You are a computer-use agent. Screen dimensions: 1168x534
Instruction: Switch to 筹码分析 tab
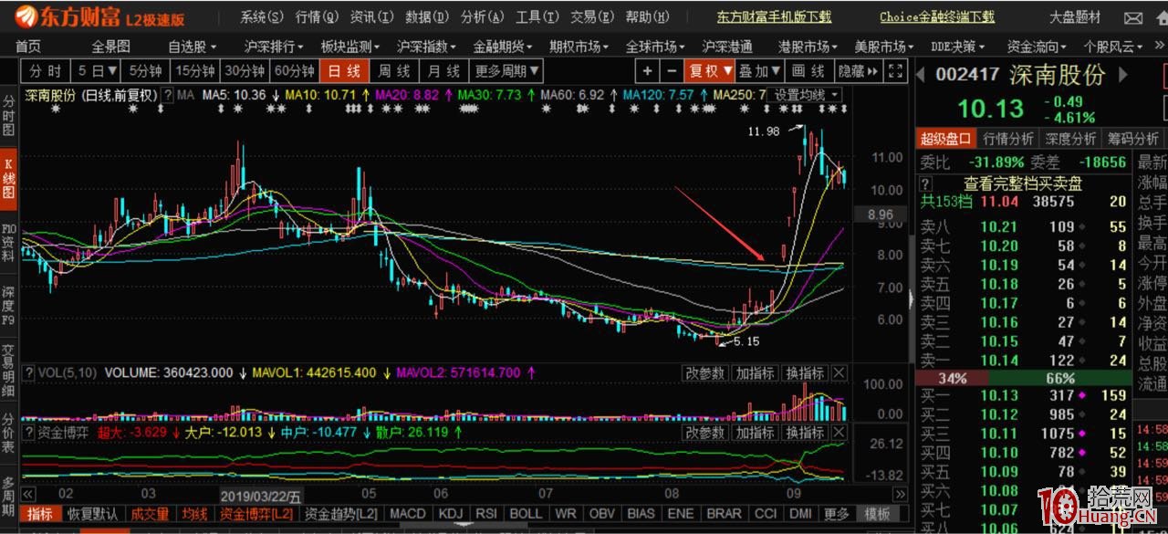1132,138
